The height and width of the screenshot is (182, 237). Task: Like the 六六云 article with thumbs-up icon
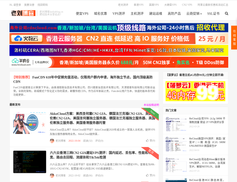pos(152,175)
